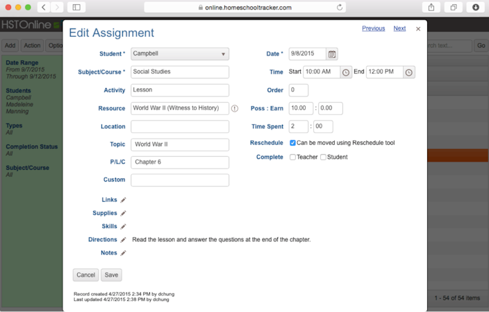Screen dimensions: 489x312
Task: Close the Edit Assignment dialog
Action: click(x=418, y=29)
